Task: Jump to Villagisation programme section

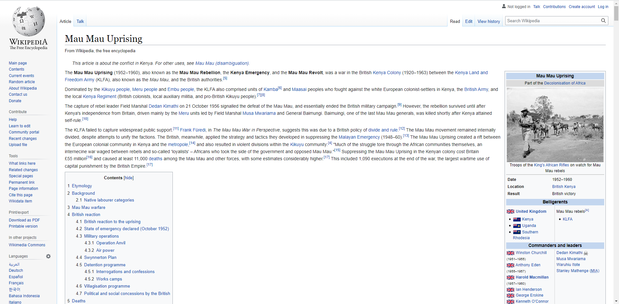Action: click(x=107, y=286)
